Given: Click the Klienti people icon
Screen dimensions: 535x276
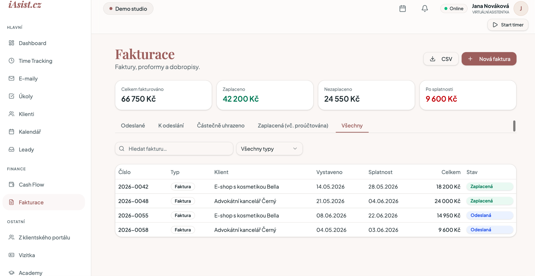Looking at the screenshot, I should [11, 114].
